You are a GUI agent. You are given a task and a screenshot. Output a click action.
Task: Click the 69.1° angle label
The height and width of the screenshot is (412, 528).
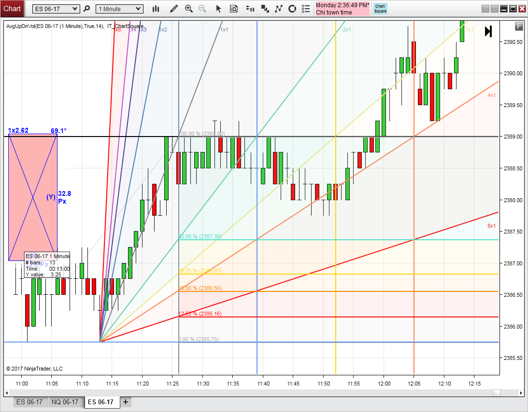click(x=59, y=130)
